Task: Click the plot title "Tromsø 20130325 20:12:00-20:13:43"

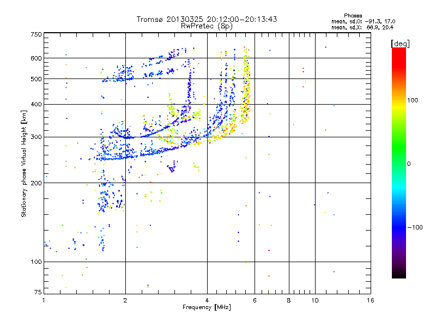Action: pos(207,19)
